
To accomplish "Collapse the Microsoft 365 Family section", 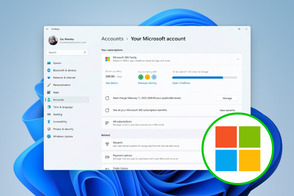I will tap(238, 59).
